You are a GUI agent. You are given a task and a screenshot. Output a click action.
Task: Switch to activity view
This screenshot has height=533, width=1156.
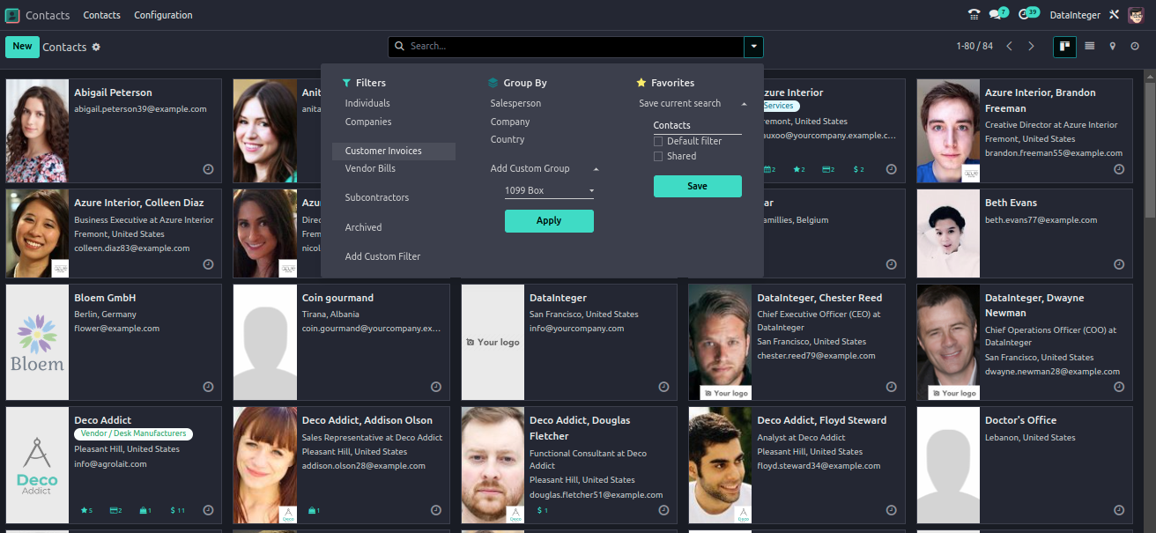pyautogui.click(x=1135, y=47)
